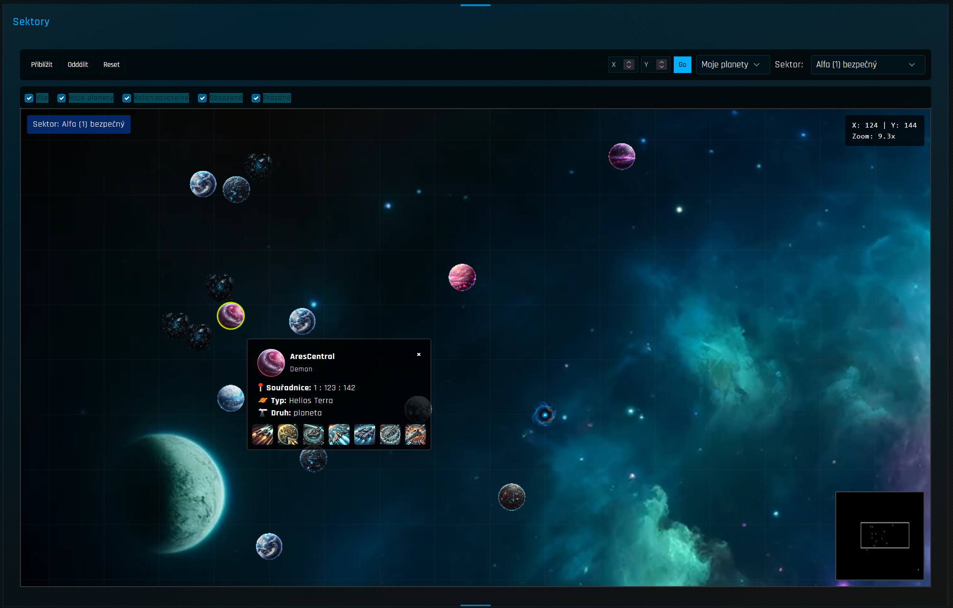Open the Moje planety dropdown
The image size is (953, 608).
pyautogui.click(x=732, y=64)
